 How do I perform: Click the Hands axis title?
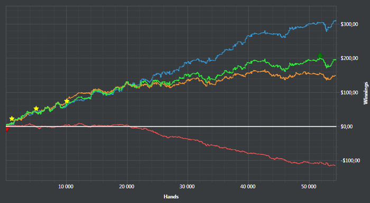(171, 197)
